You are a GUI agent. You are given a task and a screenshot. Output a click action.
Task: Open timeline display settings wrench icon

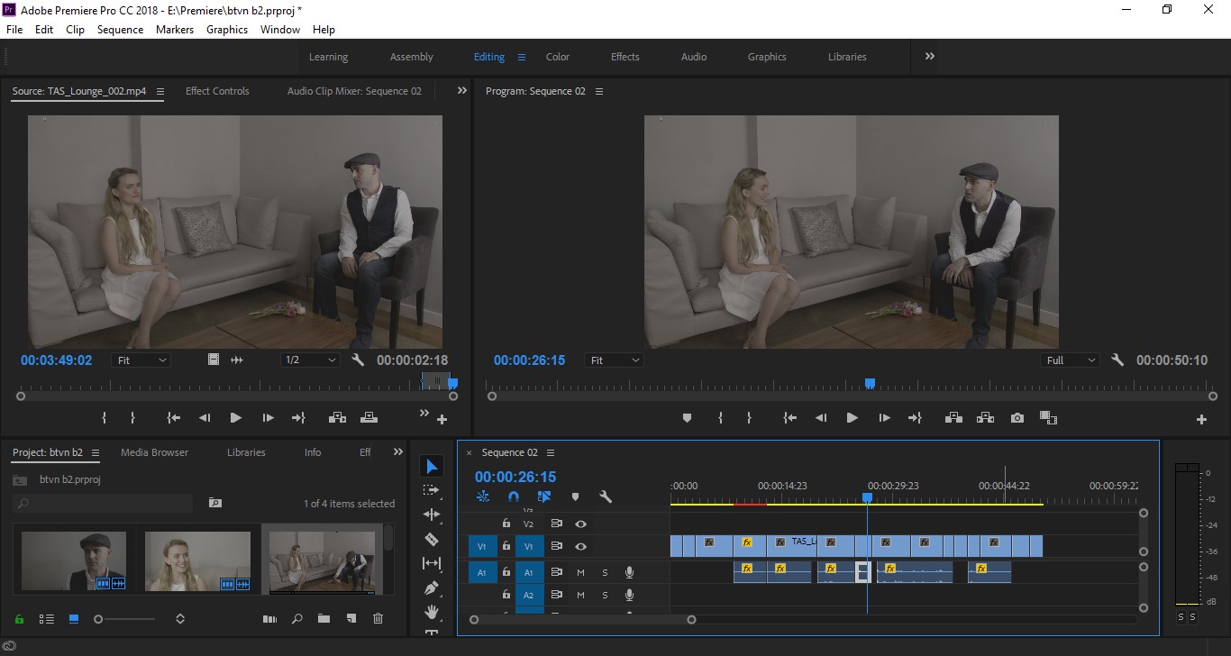pos(606,497)
